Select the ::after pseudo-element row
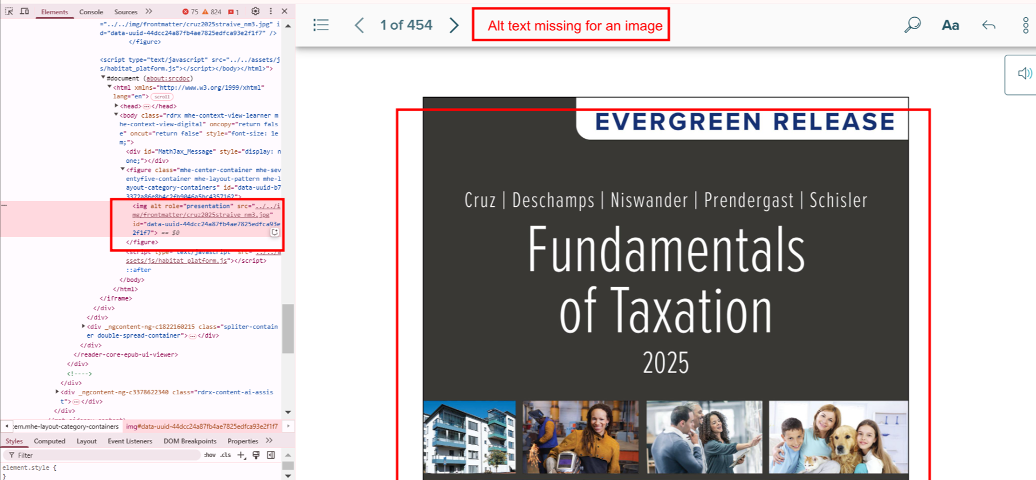This screenshot has width=1036, height=480. point(139,270)
